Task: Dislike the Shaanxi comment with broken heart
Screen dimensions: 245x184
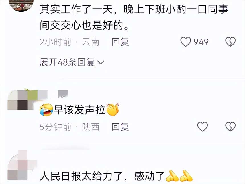Action: 230,127
